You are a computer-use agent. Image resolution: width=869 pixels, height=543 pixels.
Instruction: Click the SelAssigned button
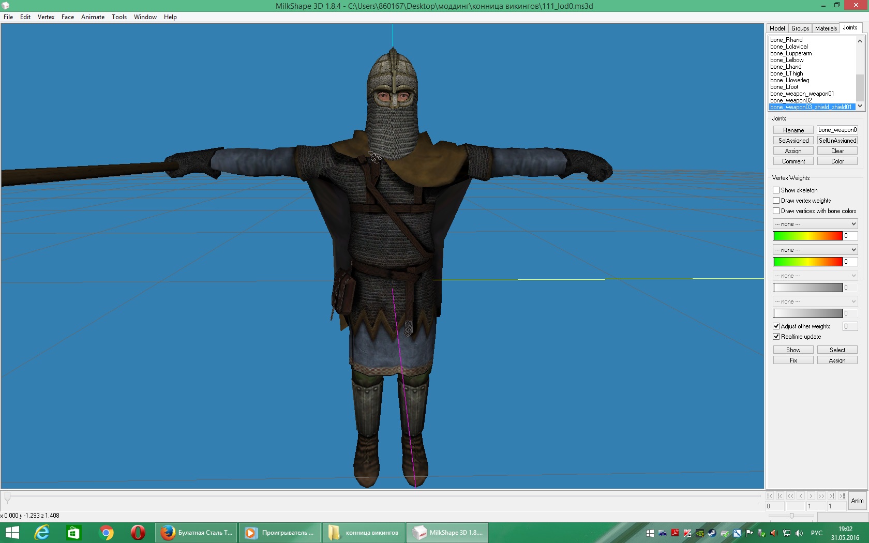(793, 141)
